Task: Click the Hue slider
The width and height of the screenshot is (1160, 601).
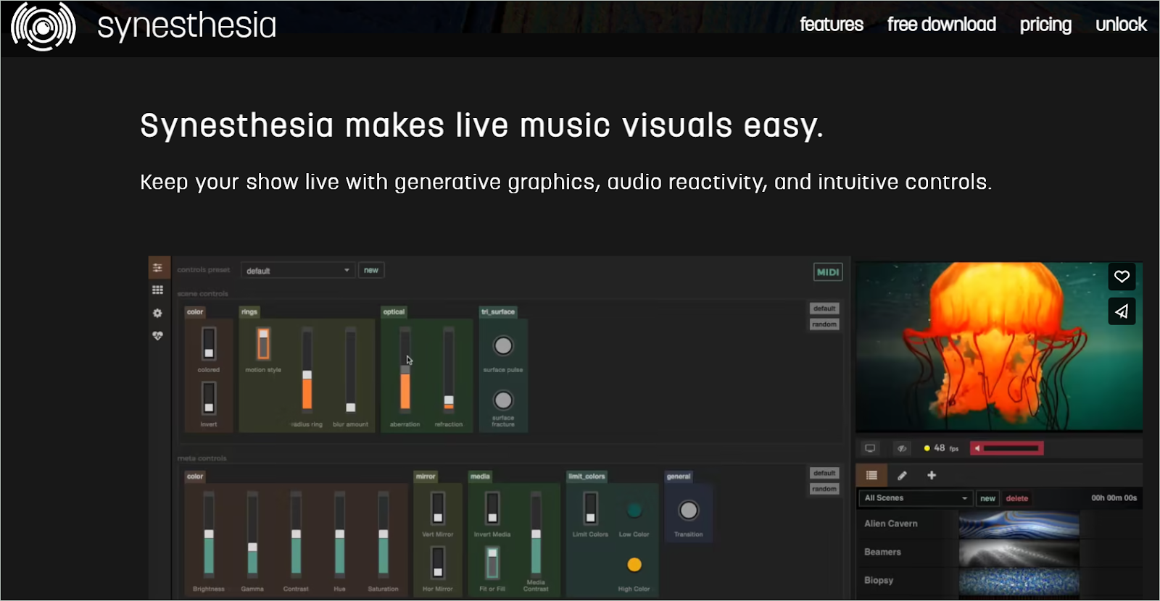Action: (x=339, y=534)
